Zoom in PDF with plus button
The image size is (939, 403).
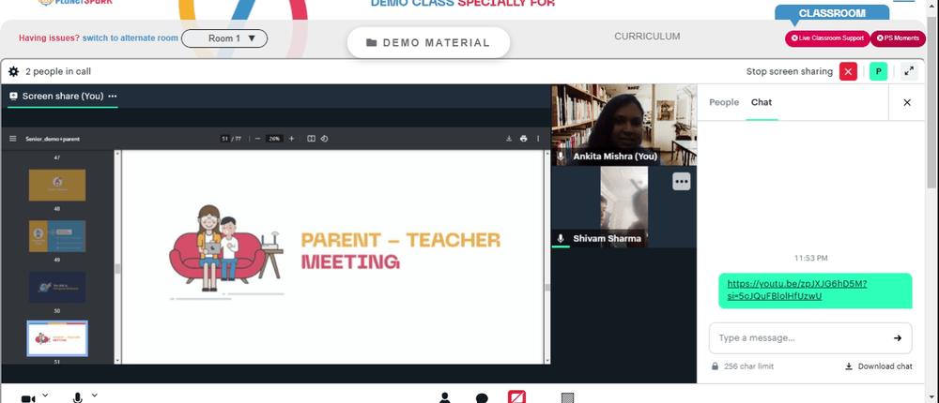tap(291, 139)
